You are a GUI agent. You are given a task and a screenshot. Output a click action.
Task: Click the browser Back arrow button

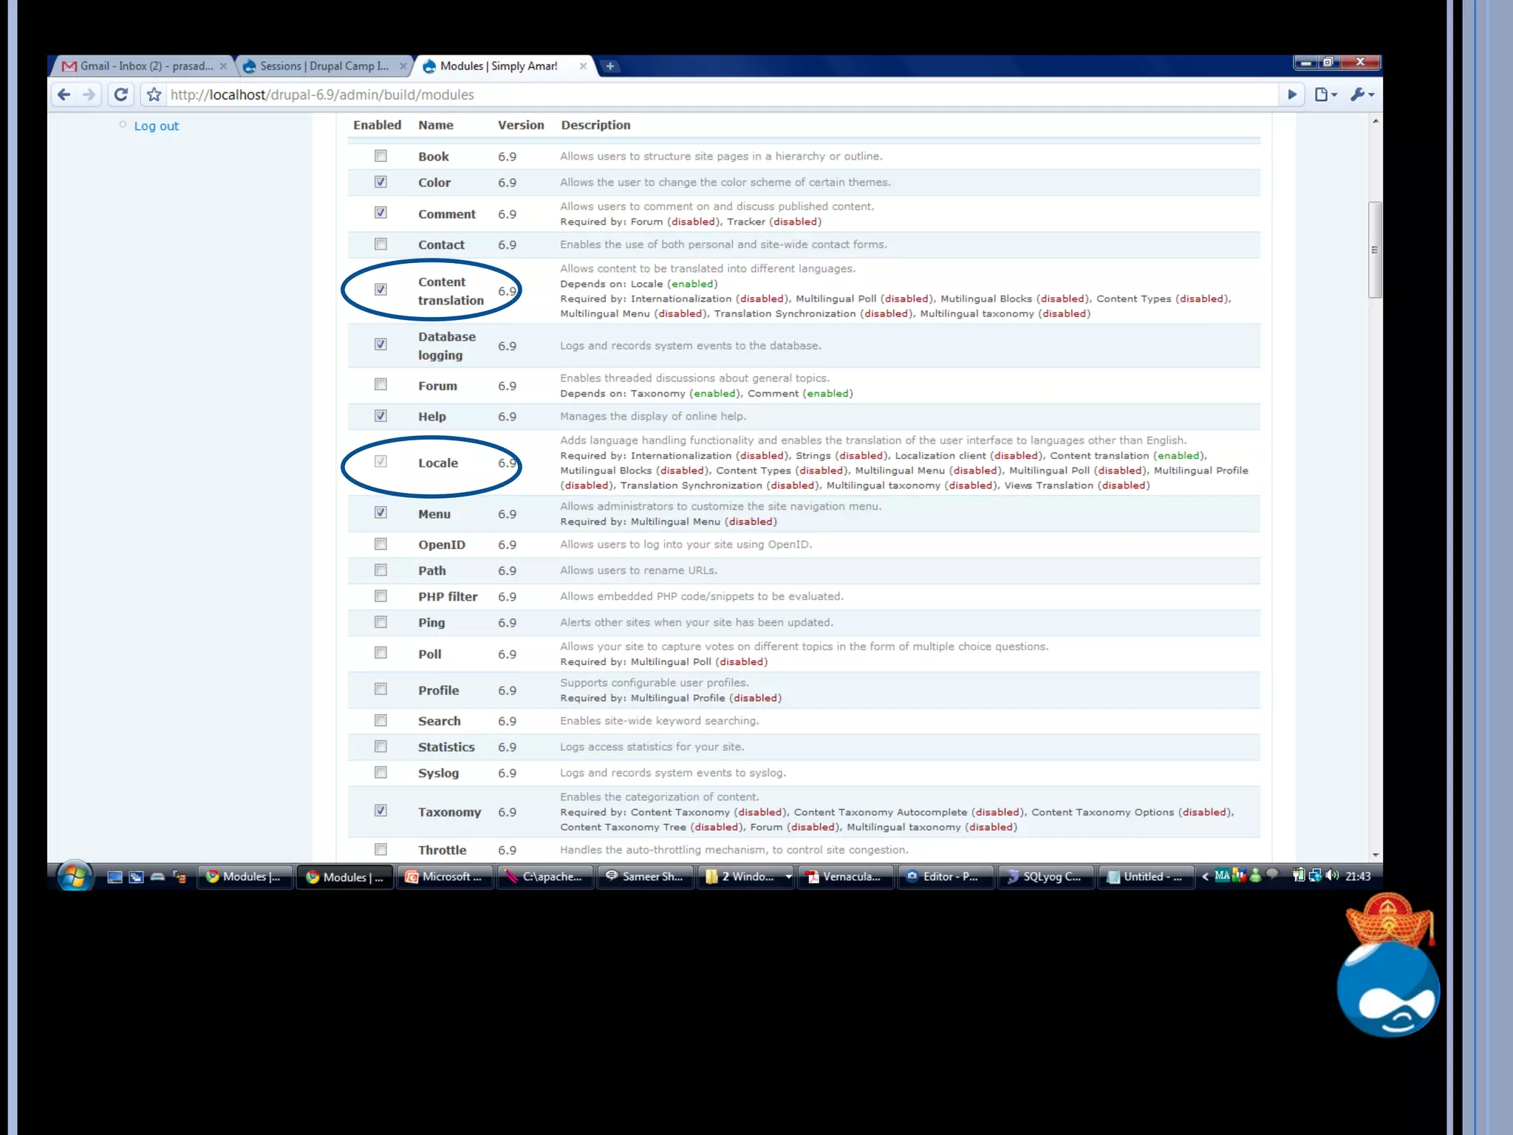click(x=64, y=95)
